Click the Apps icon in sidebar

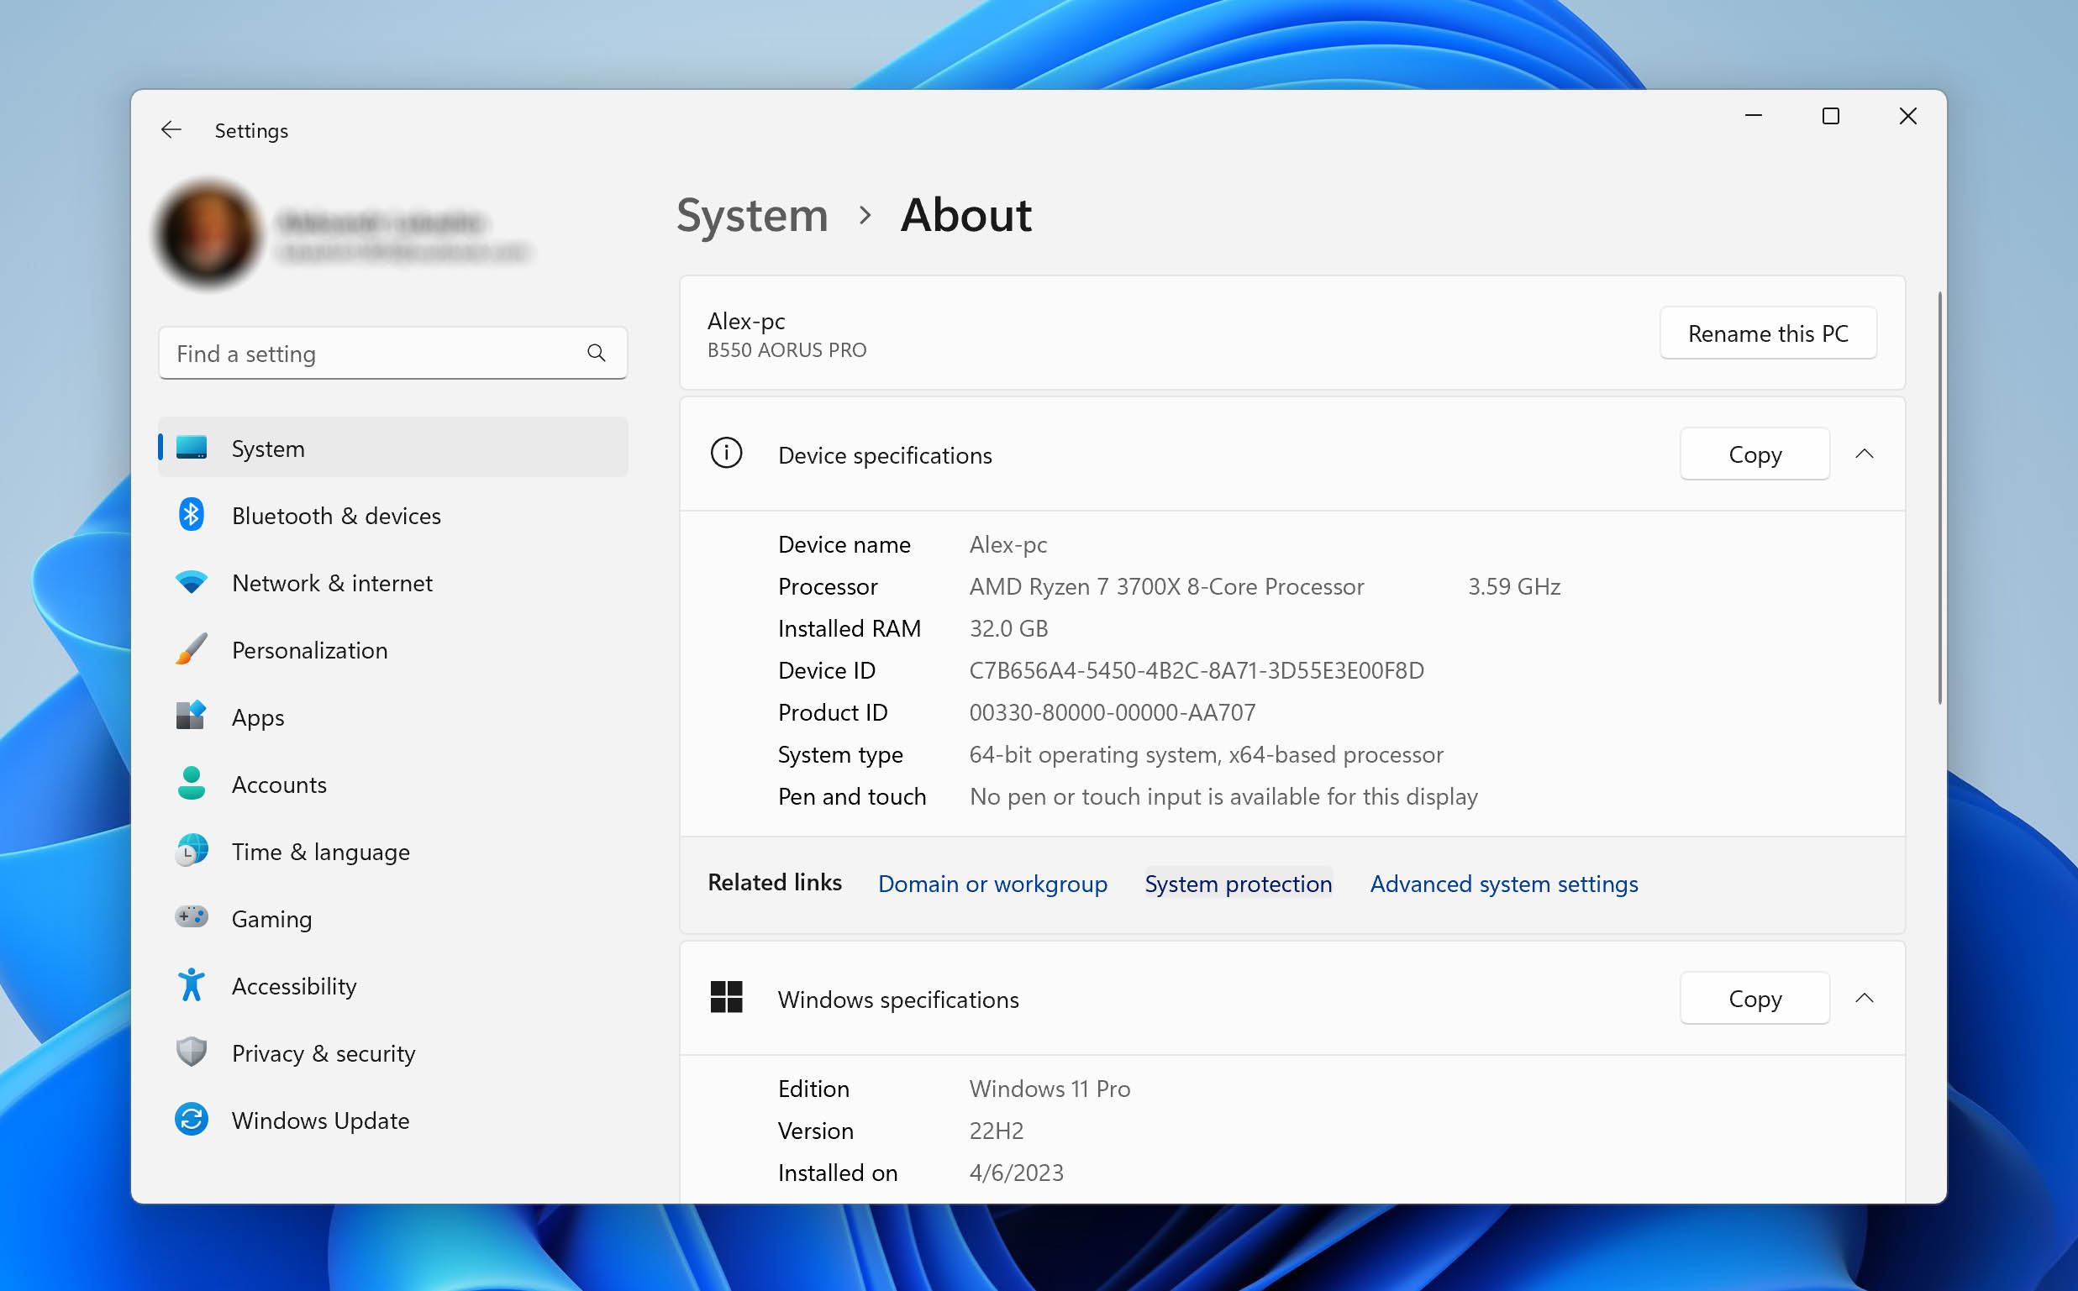[x=192, y=716]
